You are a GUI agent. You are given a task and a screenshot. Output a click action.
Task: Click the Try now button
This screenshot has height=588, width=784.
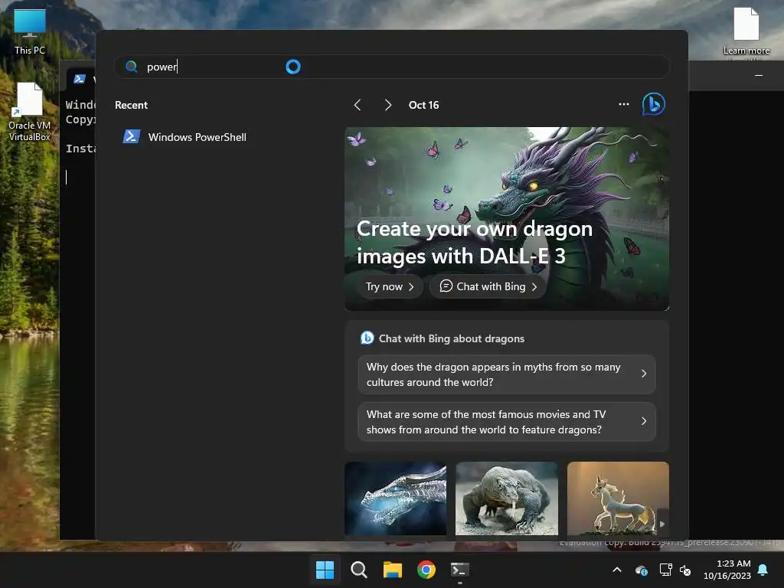(x=390, y=286)
